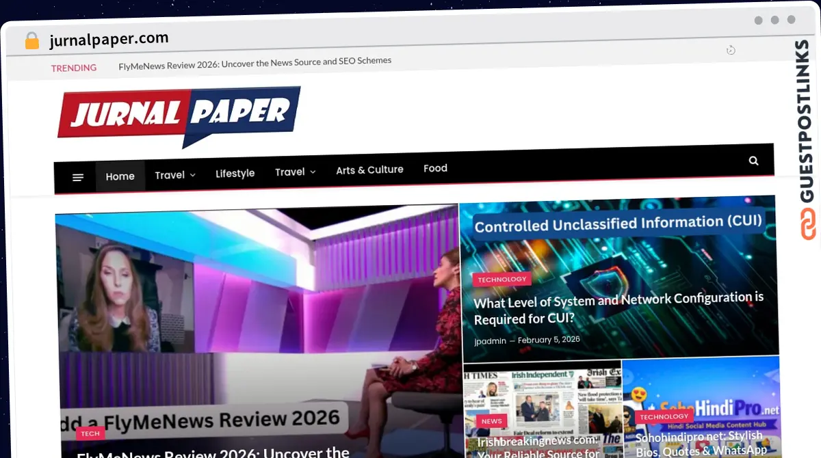Open the TECH tag on the FlyMeNews article
This screenshot has width=821, height=458.
[x=90, y=433]
